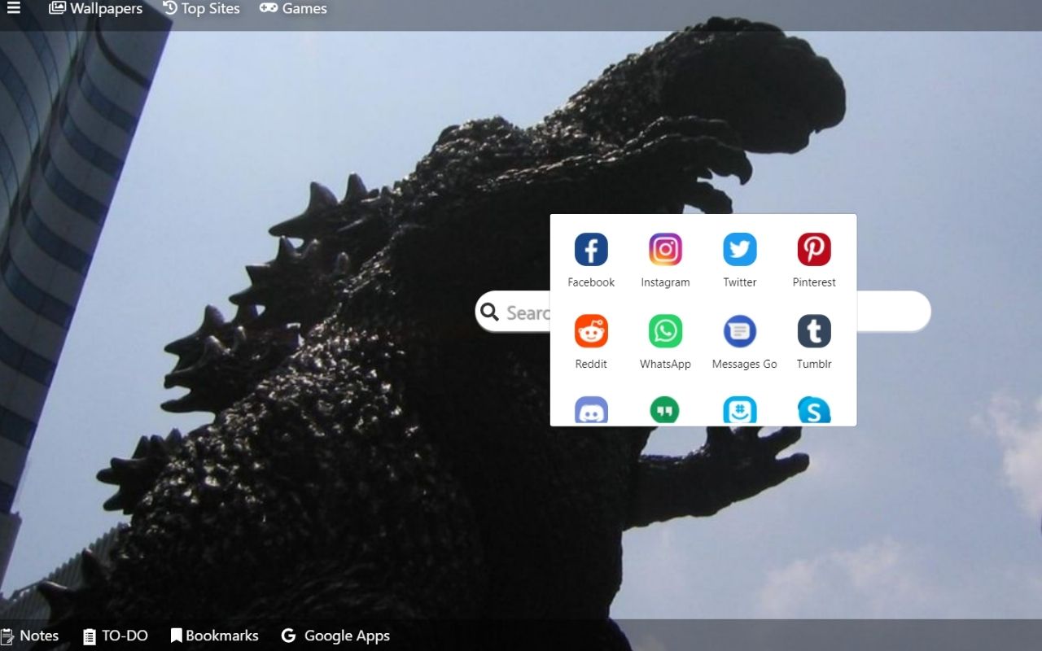1042x651 pixels.
Task: Click the Messages Go icon
Action: pos(740,331)
